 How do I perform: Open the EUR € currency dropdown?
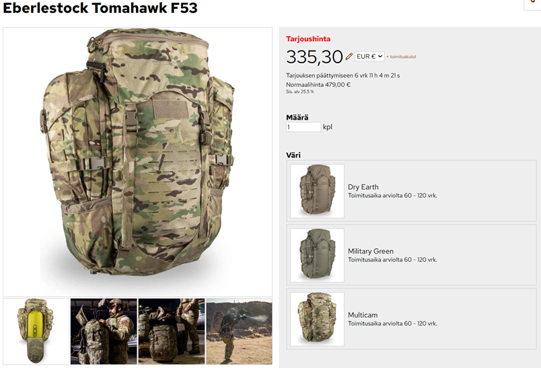pos(369,57)
